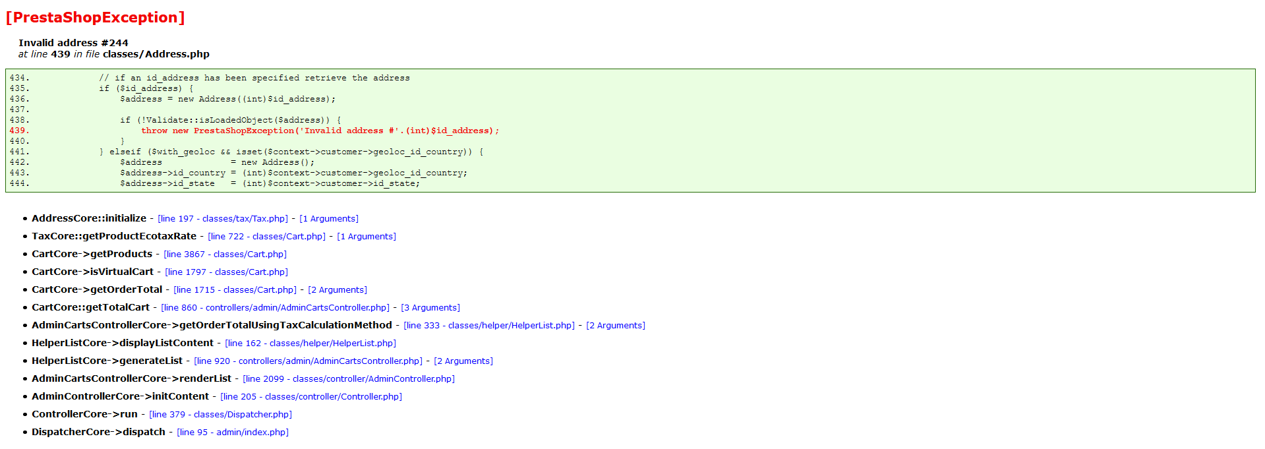The width and height of the screenshot is (1265, 449).
Task: Show getOrderTotalUsingTaxCalculationMethod 2 Arguments link
Action: point(616,326)
